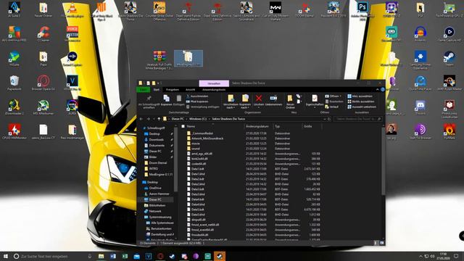Click Dieser PC in the address path
Image resolution: width=464 pixels, height=261 pixels.
[178, 119]
